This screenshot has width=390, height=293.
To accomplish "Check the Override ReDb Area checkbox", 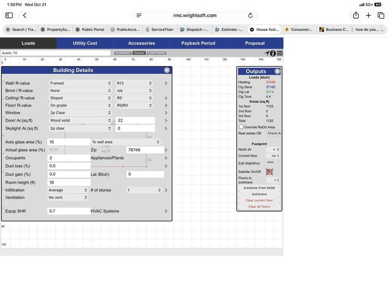I will pyautogui.click(x=241, y=127).
